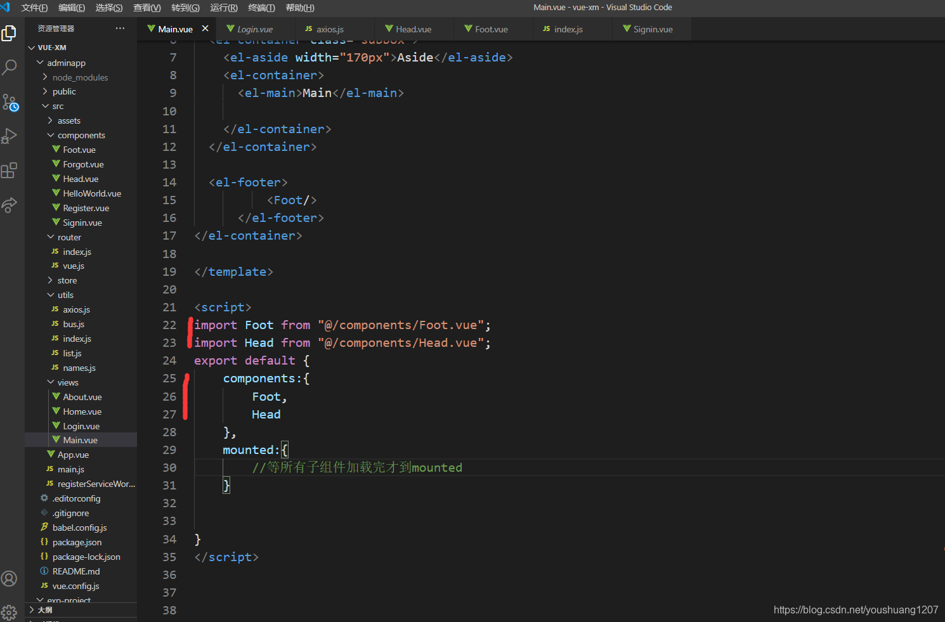Image resolution: width=945 pixels, height=622 pixels.
Task: Expand the store folder
Action: point(81,280)
